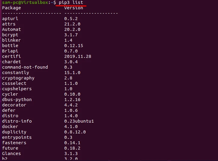
Task: Click future version 0.18.2
Action: pos(72,148)
